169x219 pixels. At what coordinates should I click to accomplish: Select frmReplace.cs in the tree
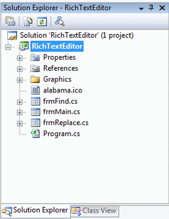click(66, 123)
